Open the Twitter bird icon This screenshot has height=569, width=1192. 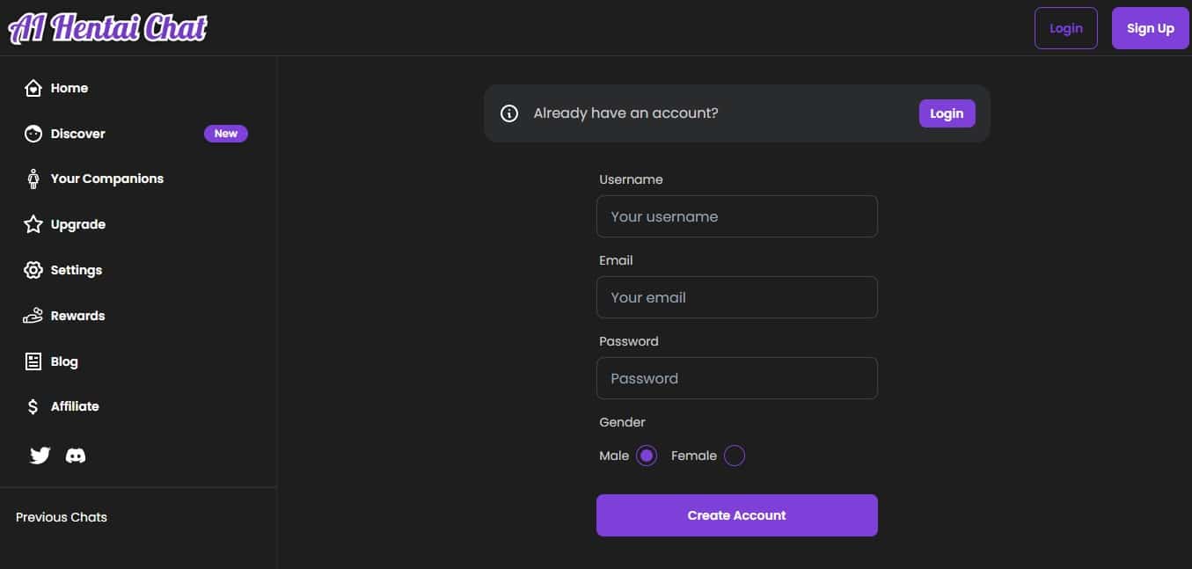(x=40, y=456)
